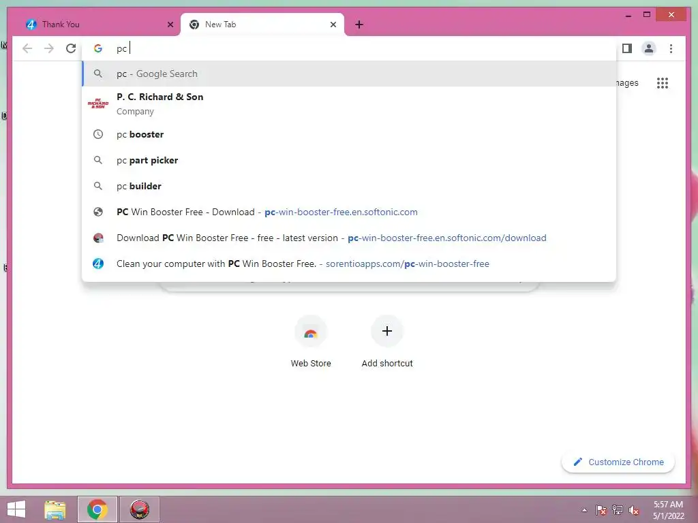The image size is (698, 523).
Task: Click the Customize Chrome button
Action: (x=618, y=462)
